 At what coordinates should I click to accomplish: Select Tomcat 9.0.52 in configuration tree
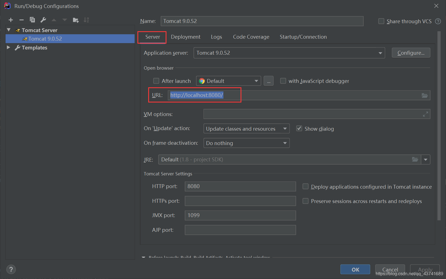click(x=70, y=39)
